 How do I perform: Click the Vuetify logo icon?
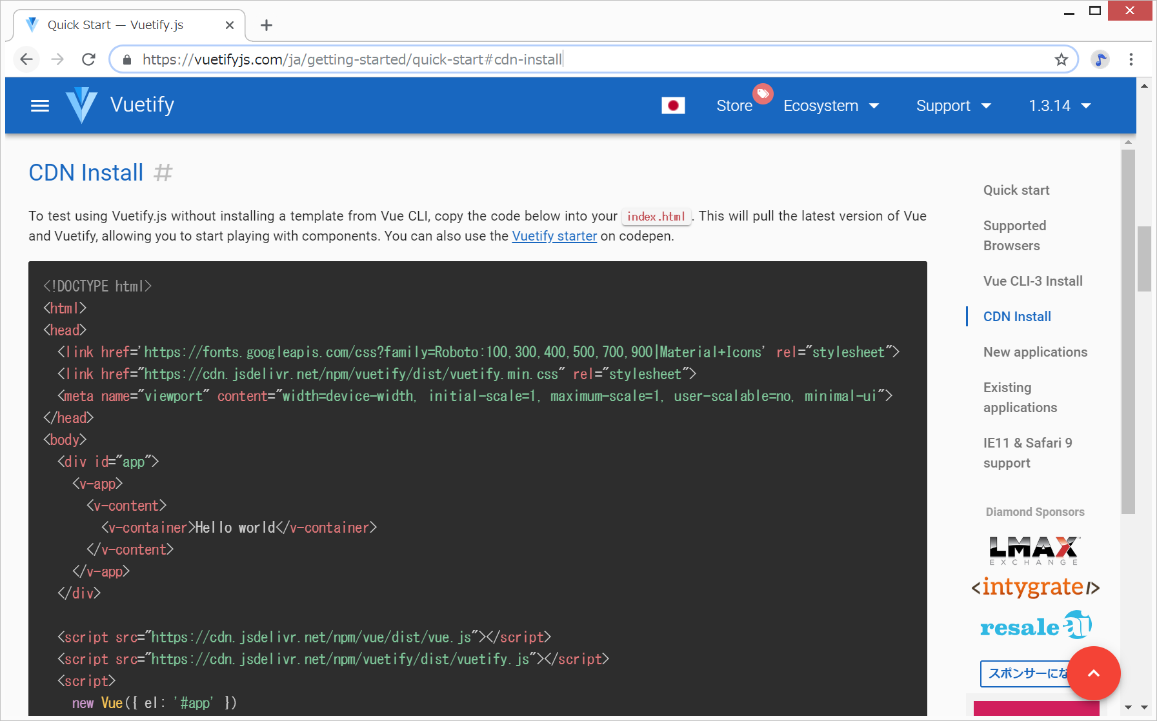click(x=82, y=105)
